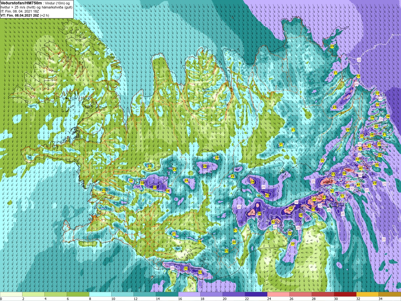Pick the medium green 4–6 legend swatch
The width and height of the screenshot is (401, 301).
56,294
